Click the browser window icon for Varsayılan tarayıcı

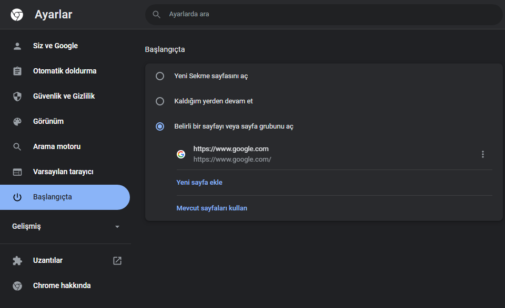pos(17,172)
